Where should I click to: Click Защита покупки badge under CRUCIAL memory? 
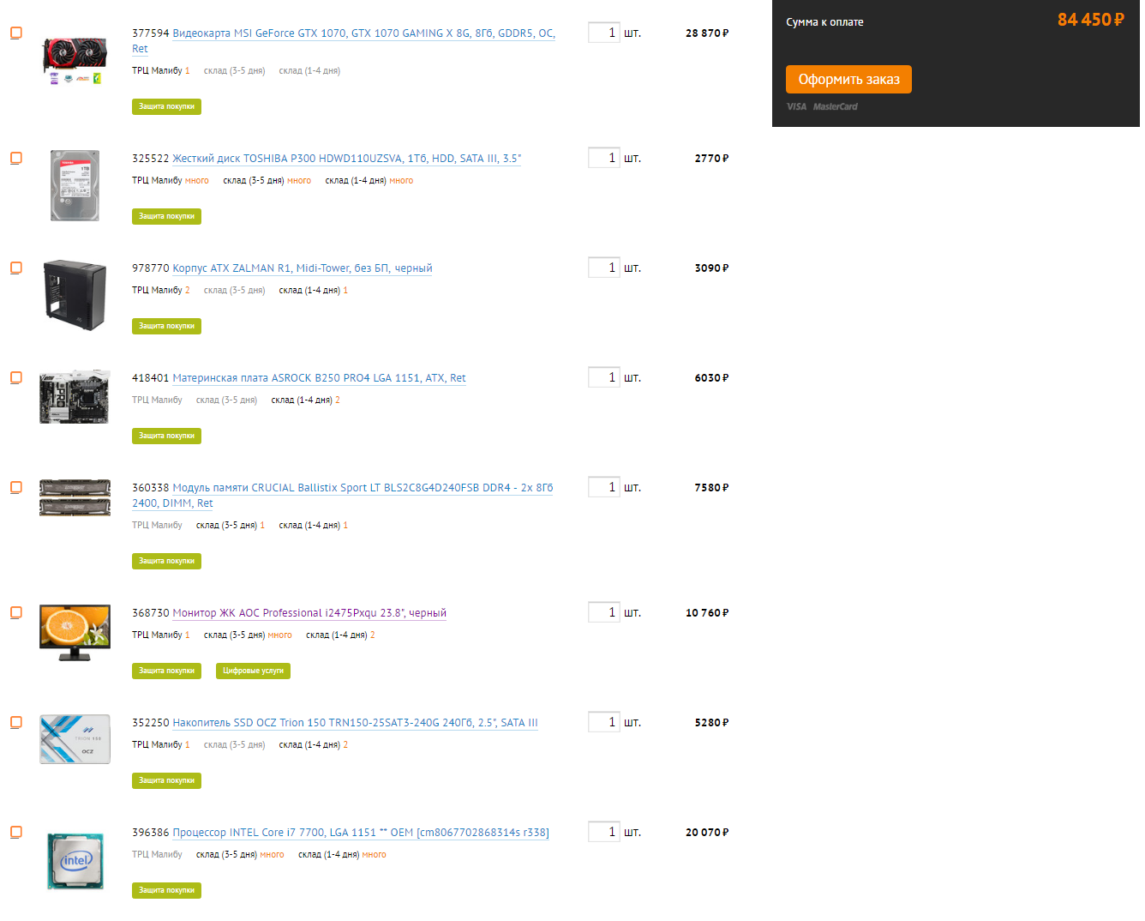coord(166,561)
